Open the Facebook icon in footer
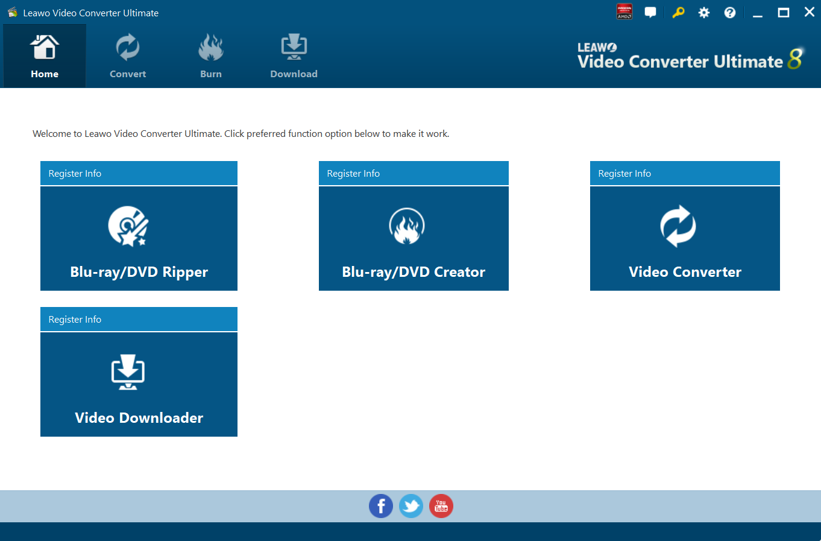 [x=380, y=506]
